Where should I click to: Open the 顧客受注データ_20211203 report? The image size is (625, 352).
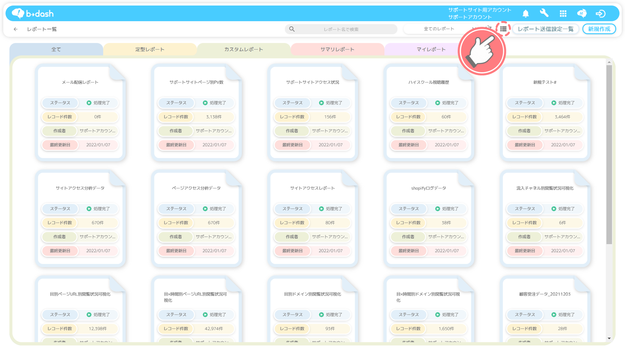pos(545,310)
